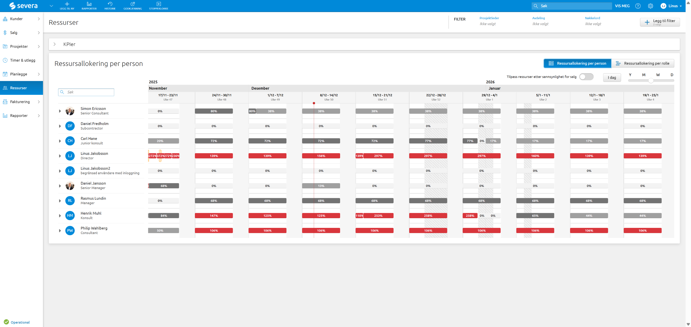The width and height of the screenshot is (691, 327).
Task: Click the I dag button
Action: coord(612,78)
